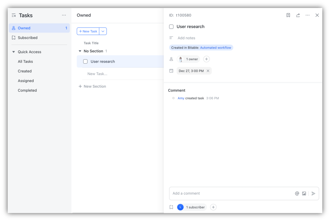The image size is (330, 221).
Task: Click the task ID t100580
Action: [x=184, y=15]
